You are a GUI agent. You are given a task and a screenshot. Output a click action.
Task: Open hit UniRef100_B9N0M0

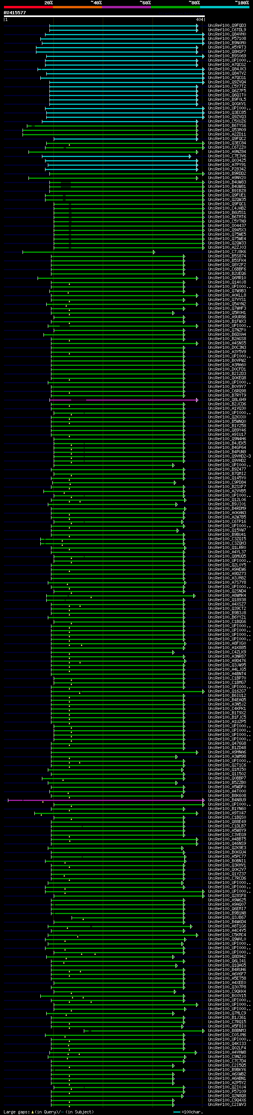(227, 43)
